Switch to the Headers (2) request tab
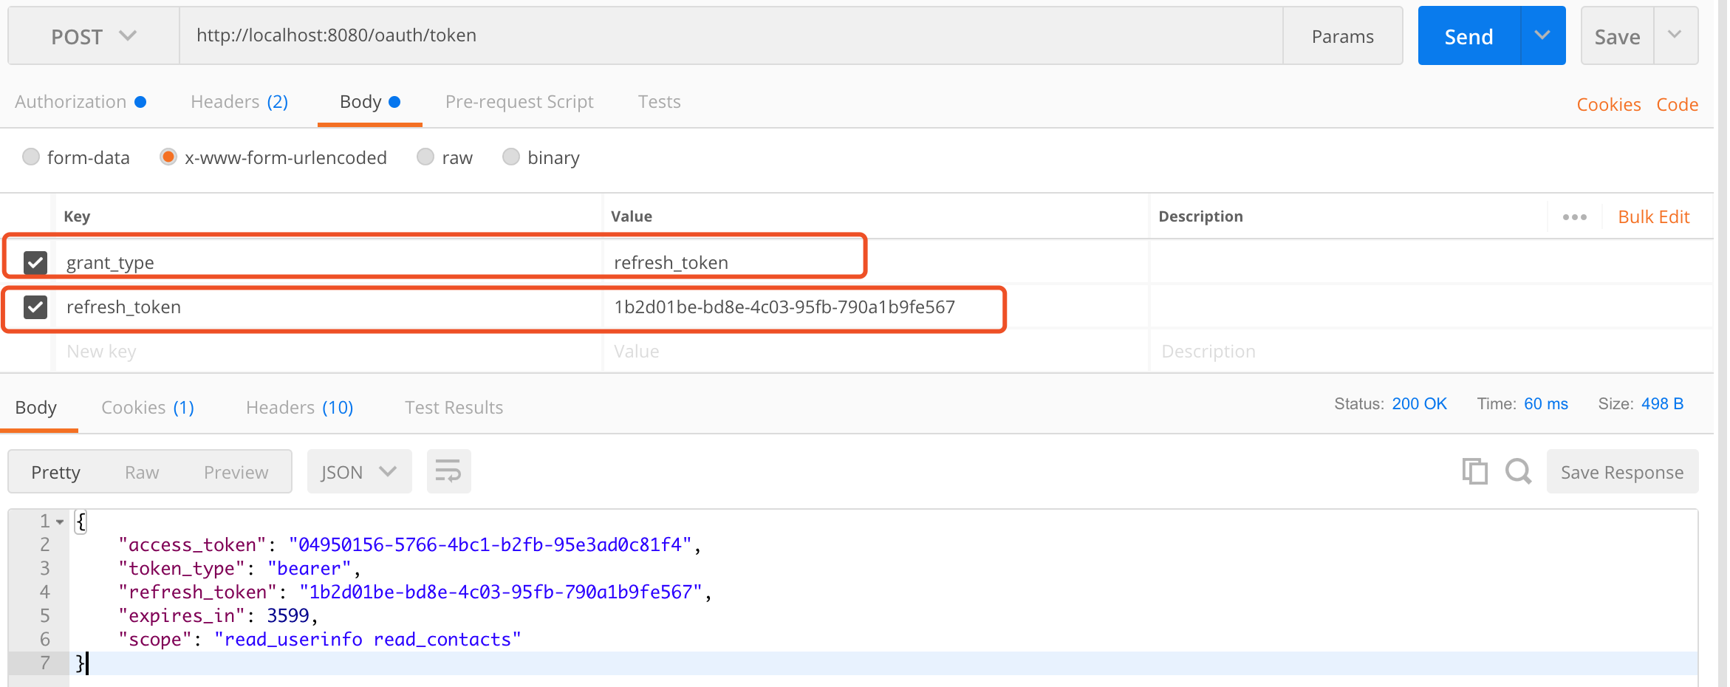The image size is (1730, 687). [x=239, y=102]
